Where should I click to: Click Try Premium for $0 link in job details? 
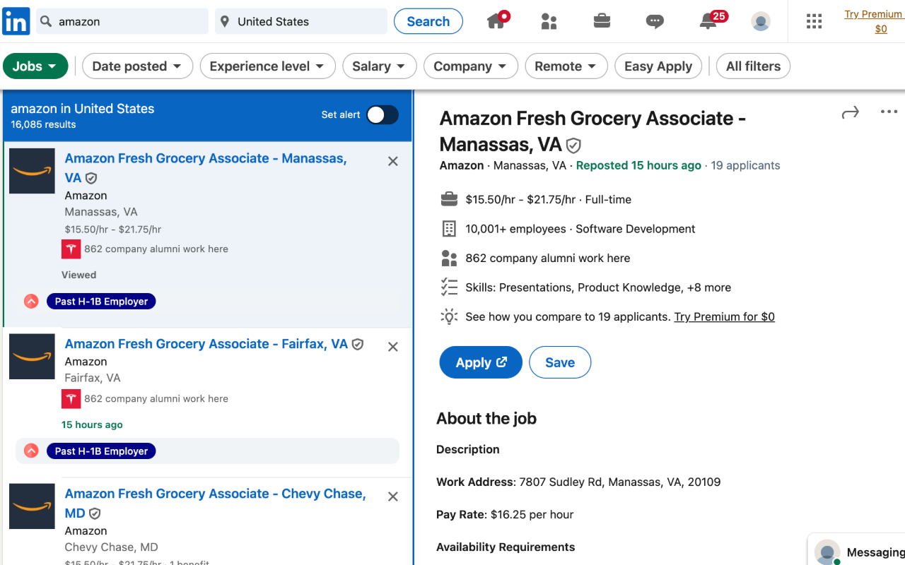pyautogui.click(x=724, y=316)
